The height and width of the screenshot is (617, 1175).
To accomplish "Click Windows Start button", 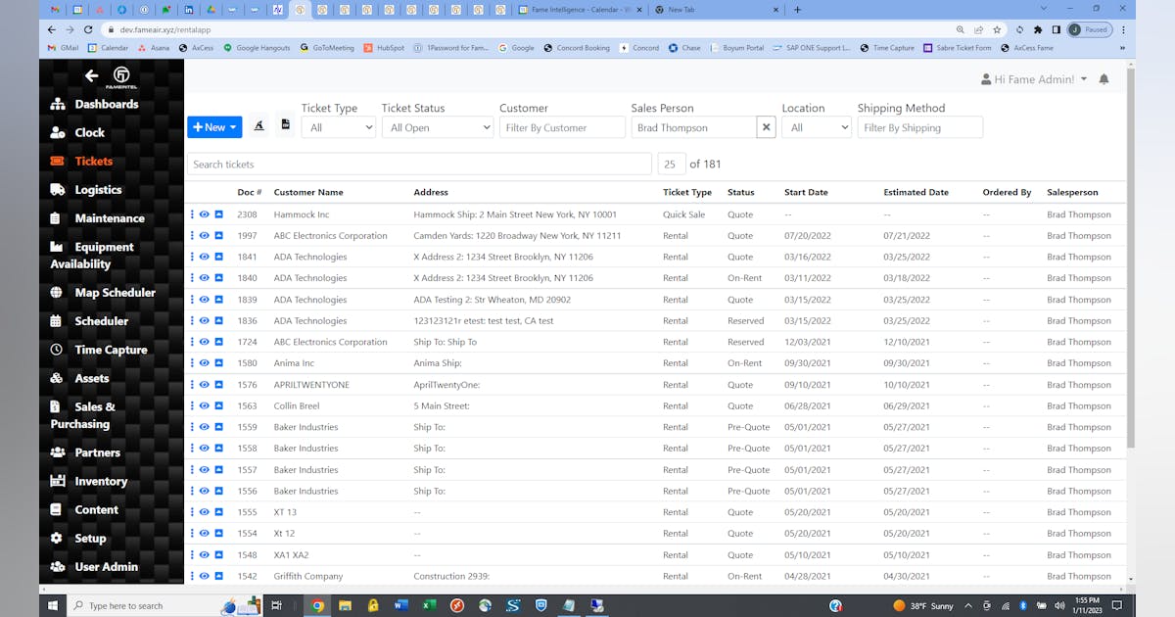I will point(53,605).
